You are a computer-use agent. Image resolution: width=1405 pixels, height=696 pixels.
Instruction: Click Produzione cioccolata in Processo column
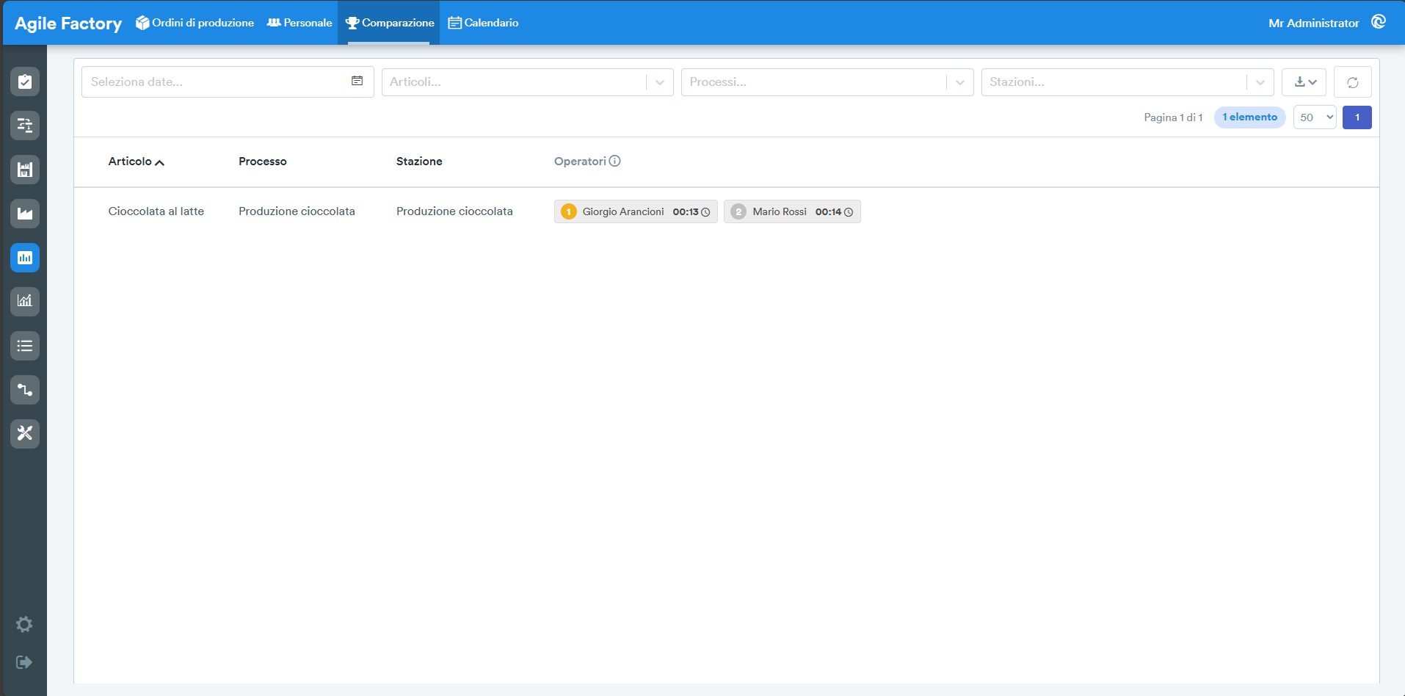[x=297, y=211]
